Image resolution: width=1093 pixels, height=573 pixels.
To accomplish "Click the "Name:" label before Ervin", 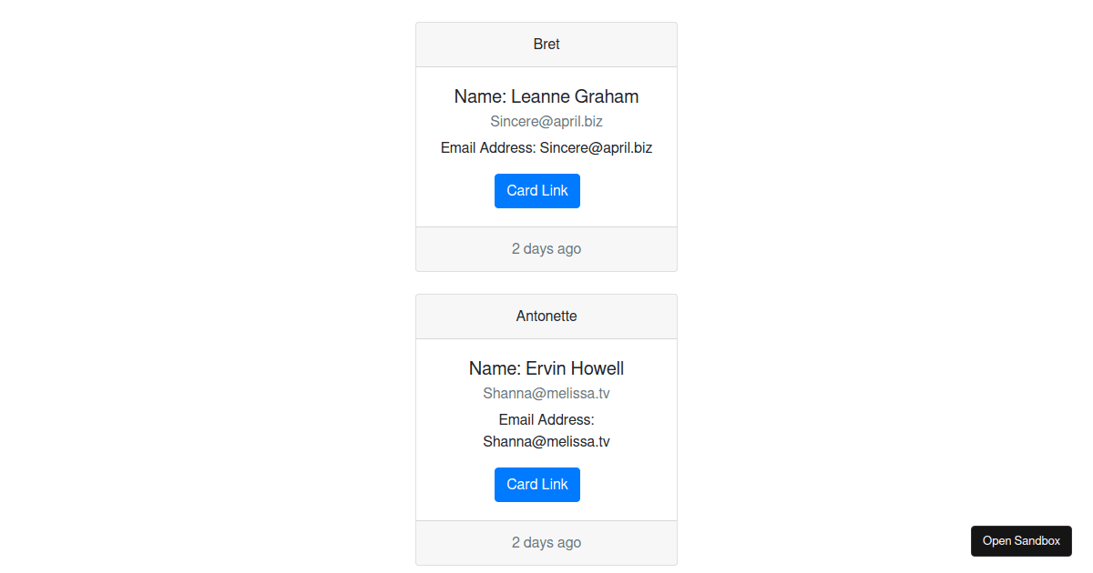I will click(x=495, y=368).
